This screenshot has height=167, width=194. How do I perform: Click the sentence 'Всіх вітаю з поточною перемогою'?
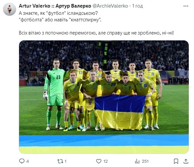point(58,33)
